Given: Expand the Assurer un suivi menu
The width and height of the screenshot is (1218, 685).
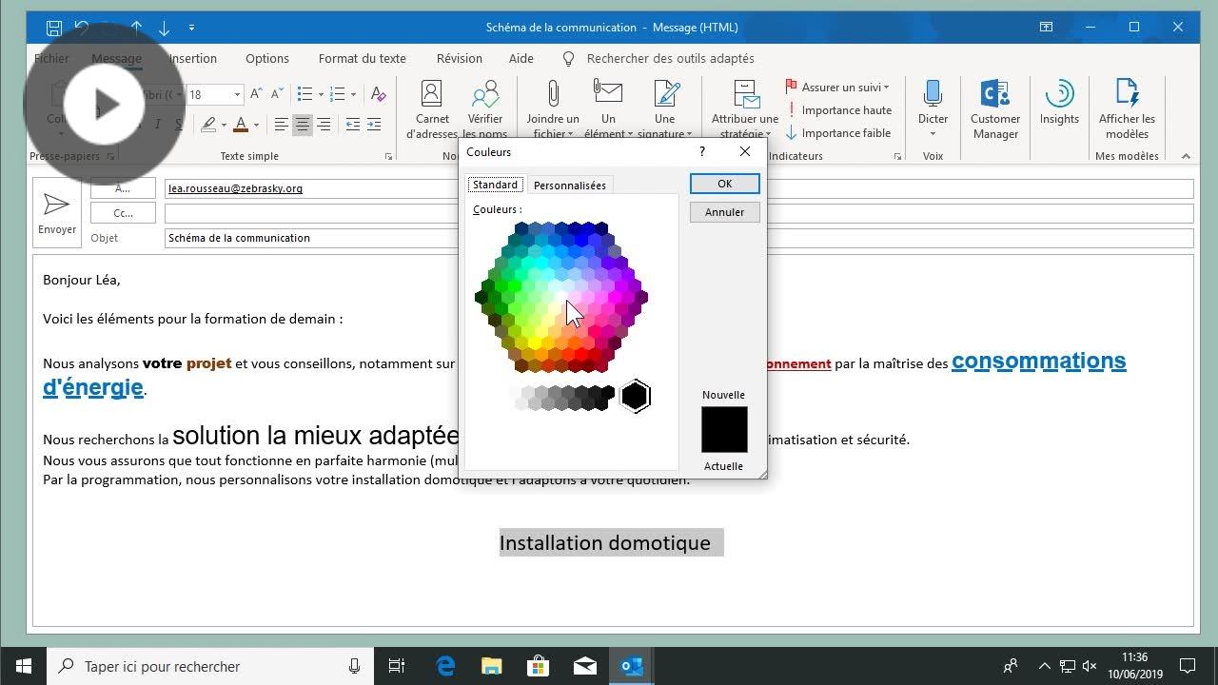Looking at the screenshot, I should (840, 87).
